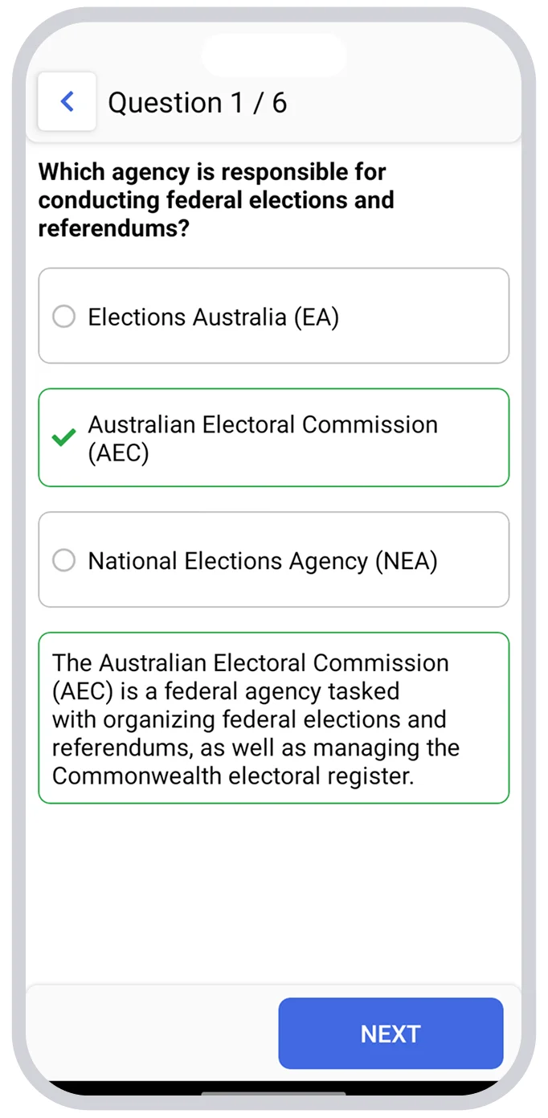Tap the empty right side of NEA card

[x=478, y=560]
